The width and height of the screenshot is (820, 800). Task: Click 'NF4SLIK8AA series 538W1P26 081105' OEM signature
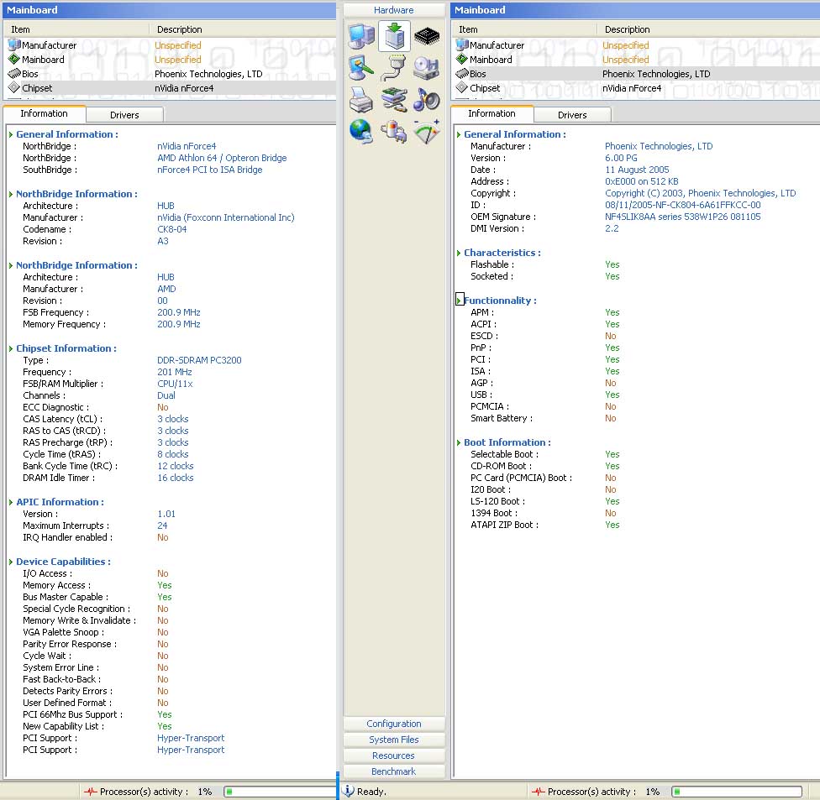point(682,217)
